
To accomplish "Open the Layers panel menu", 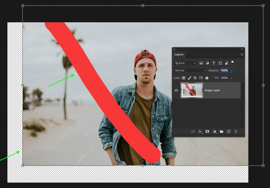I will point(241,54).
